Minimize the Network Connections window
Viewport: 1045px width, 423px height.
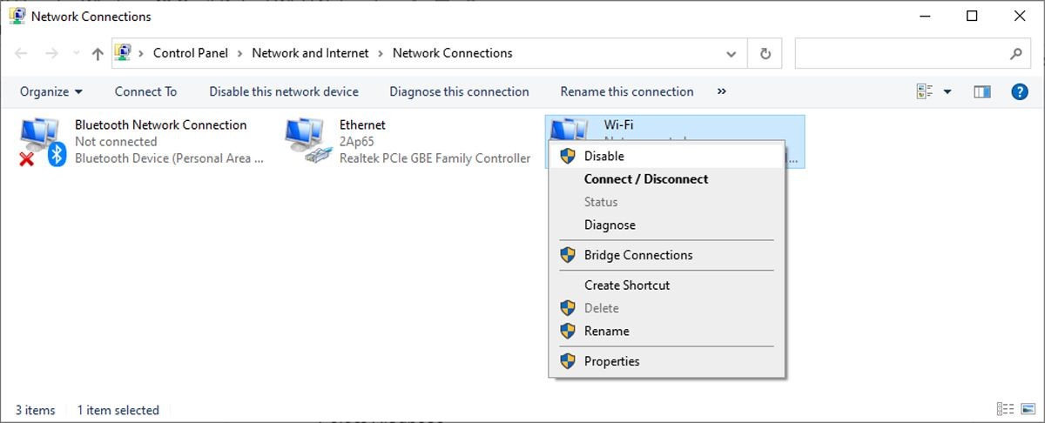coord(925,16)
